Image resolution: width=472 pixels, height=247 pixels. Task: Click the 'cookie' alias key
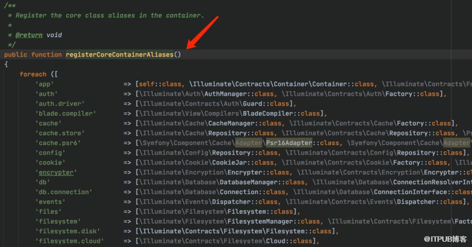click(50, 163)
